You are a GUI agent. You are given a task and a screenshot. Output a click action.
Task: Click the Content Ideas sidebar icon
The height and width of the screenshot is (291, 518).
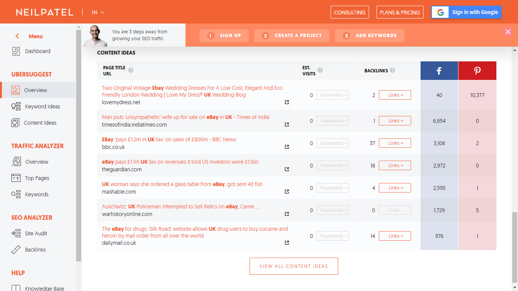15,123
